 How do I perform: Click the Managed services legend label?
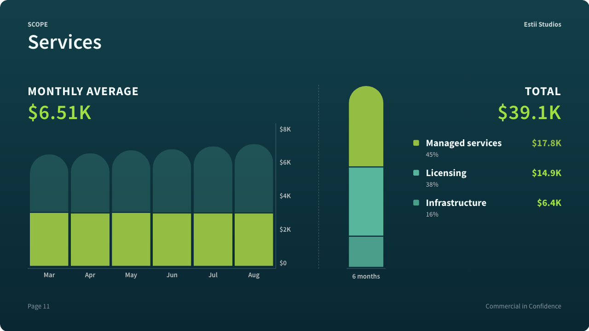coord(464,143)
